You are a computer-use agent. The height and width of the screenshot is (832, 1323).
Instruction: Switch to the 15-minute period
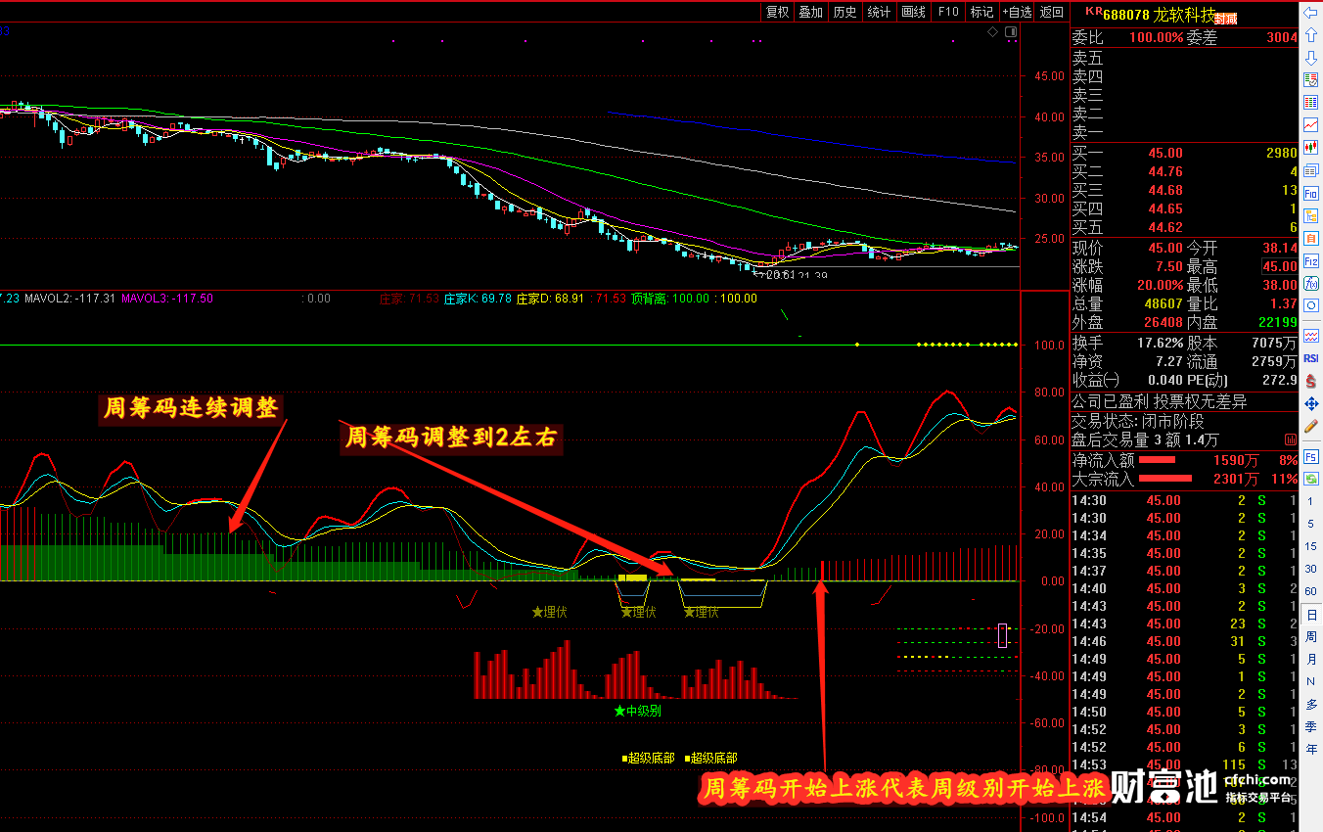(1311, 546)
